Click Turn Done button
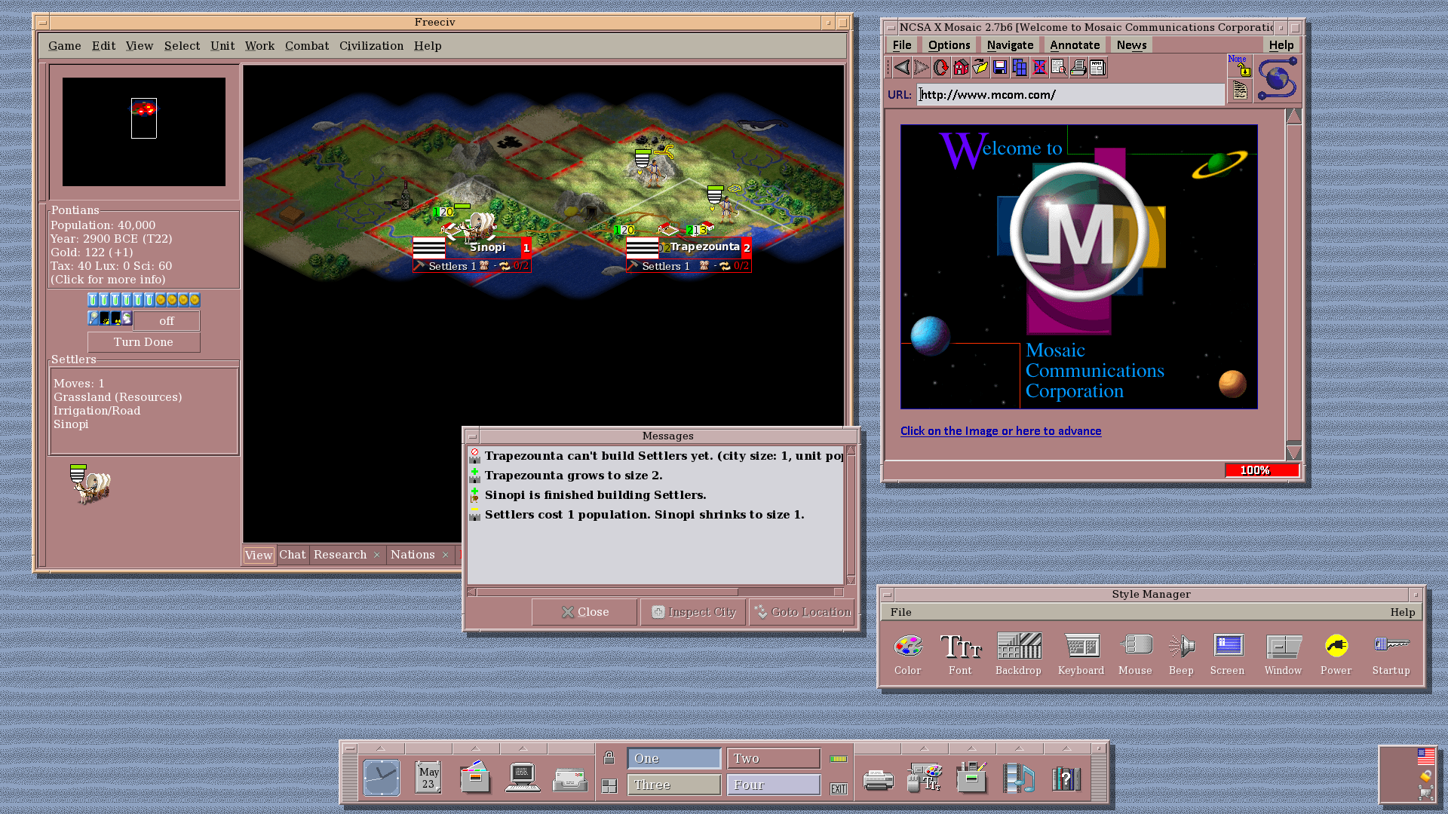Screen dimensions: 1448x814 [143, 342]
